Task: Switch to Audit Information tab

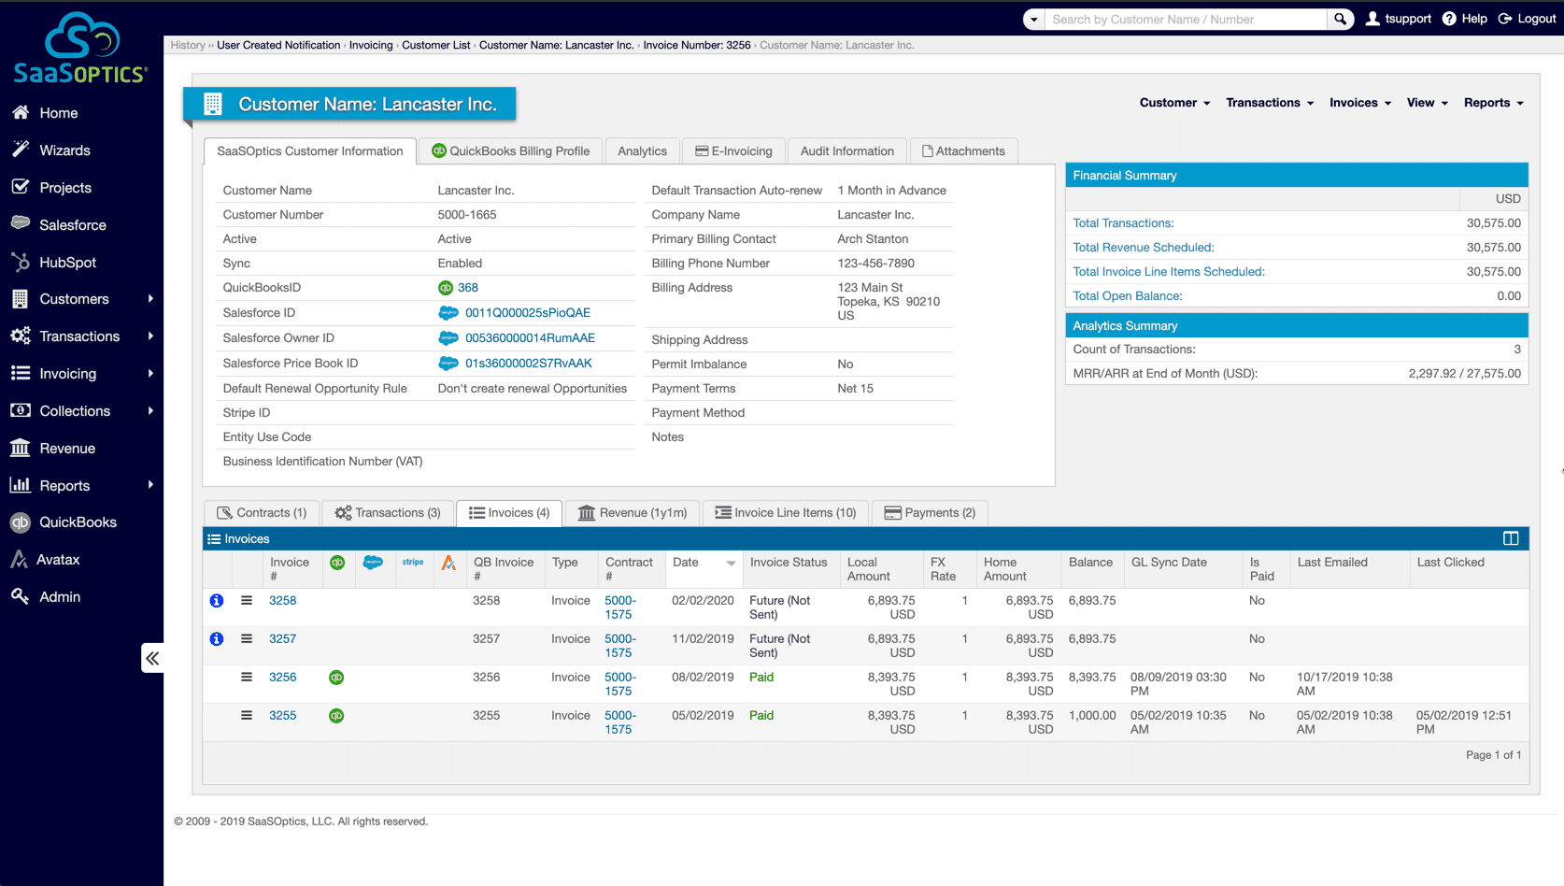Action: tap(846, 151)
